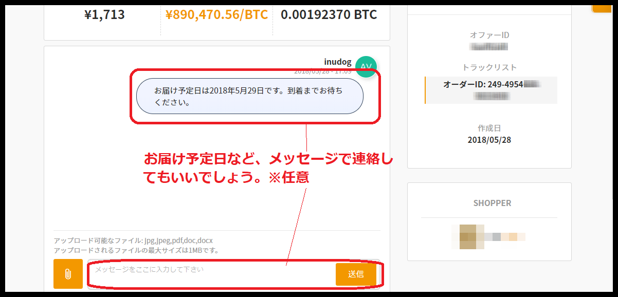
Task: Click the uploadable file types note
Action: 133,240
